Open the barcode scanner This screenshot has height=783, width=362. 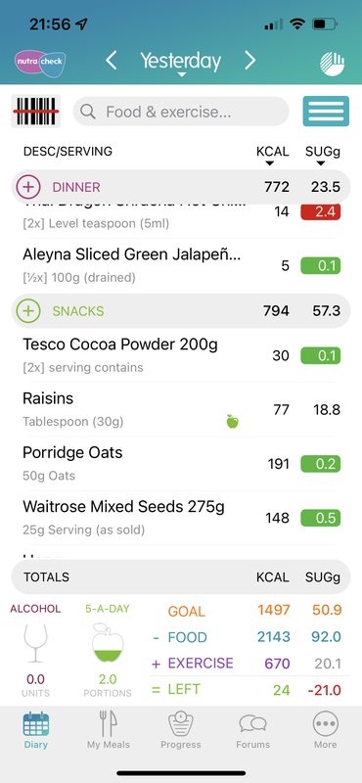[x=36, y=111]
